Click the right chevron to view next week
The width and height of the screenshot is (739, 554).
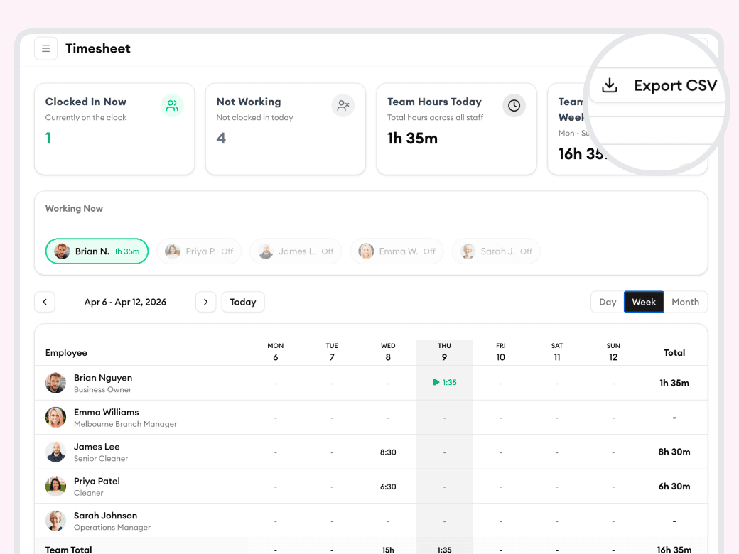click(x=205, y=302)
